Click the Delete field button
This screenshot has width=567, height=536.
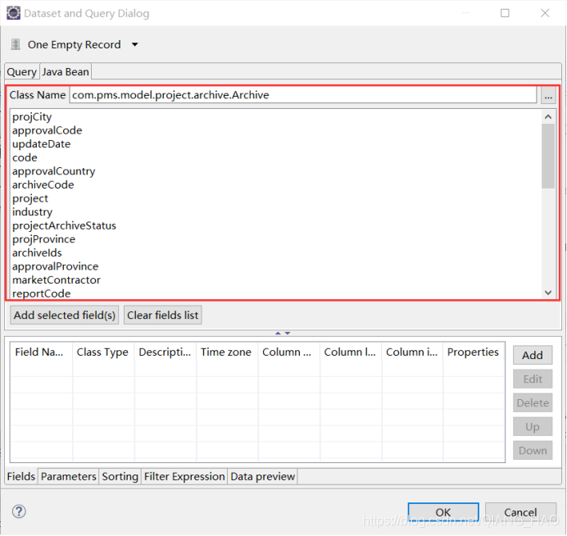pos(533,403)
